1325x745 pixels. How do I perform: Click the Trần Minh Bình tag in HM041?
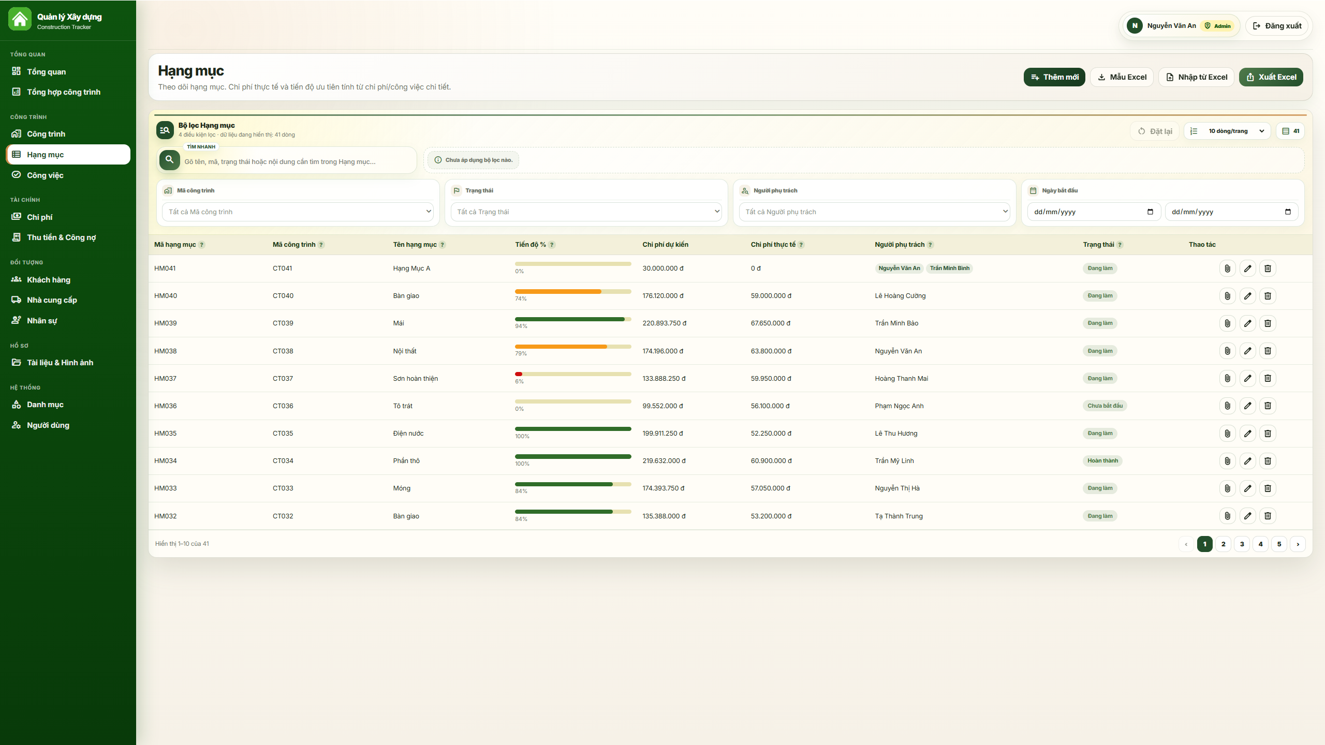point(949,268)
